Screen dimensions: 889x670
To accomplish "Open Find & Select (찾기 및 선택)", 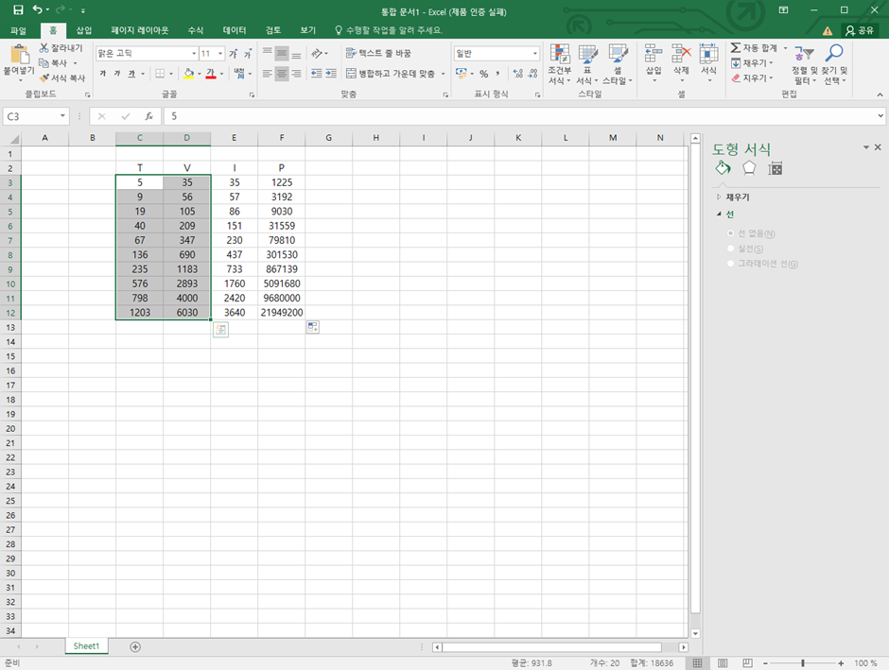I will tap(834, 64).
